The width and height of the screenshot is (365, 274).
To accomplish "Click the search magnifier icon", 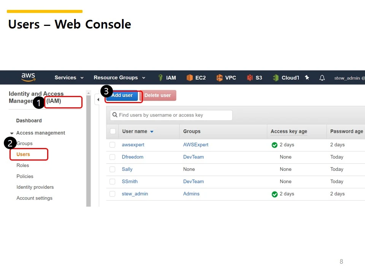I will (115, 115).
